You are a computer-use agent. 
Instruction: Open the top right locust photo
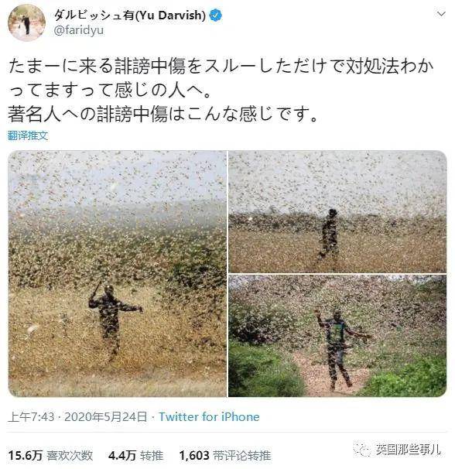[x=337, y=212]
